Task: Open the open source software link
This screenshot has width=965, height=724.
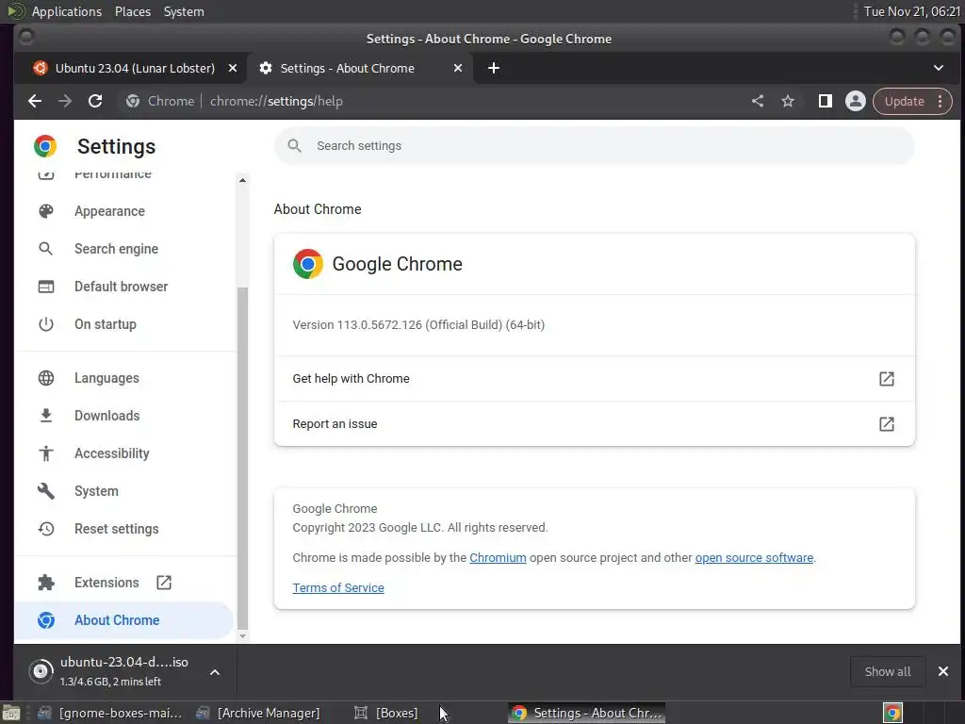Action: click(754, 558)
